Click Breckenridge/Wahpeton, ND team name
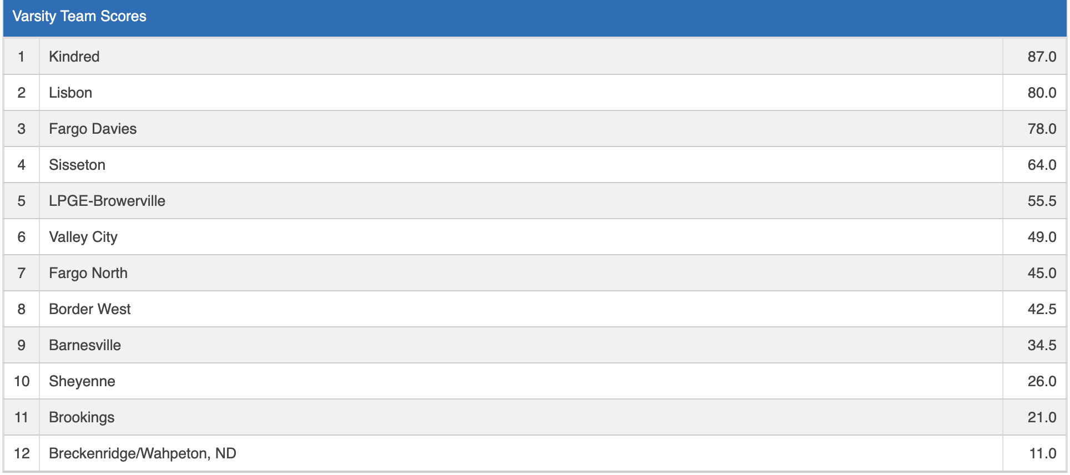The height and width of the screenshot is (475, 1070). pos(143,453)
